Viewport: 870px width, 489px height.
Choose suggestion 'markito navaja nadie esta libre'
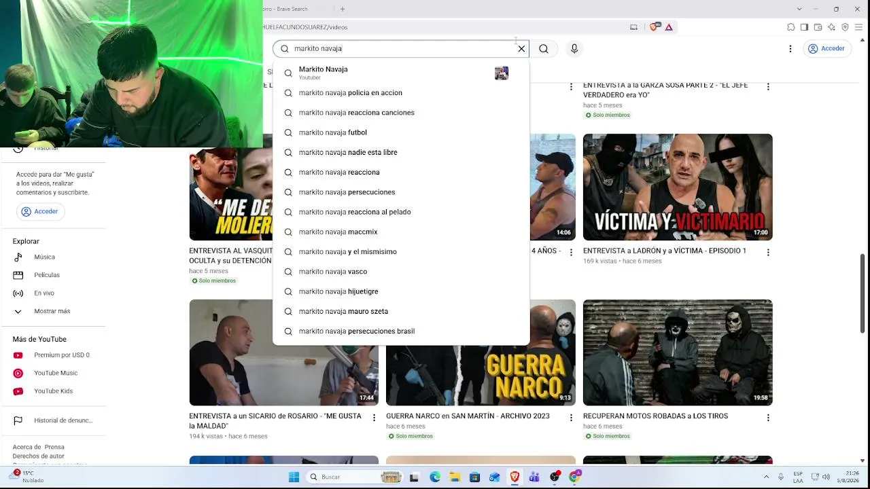pyautogui.click(x=401, y=153)
